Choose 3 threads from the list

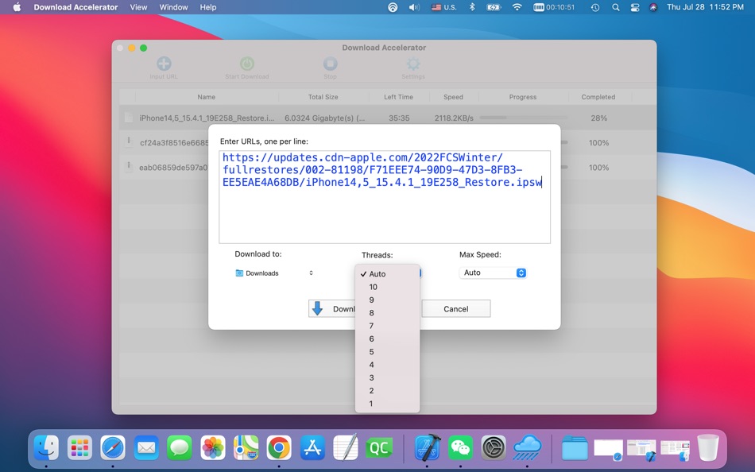[387, 377]
